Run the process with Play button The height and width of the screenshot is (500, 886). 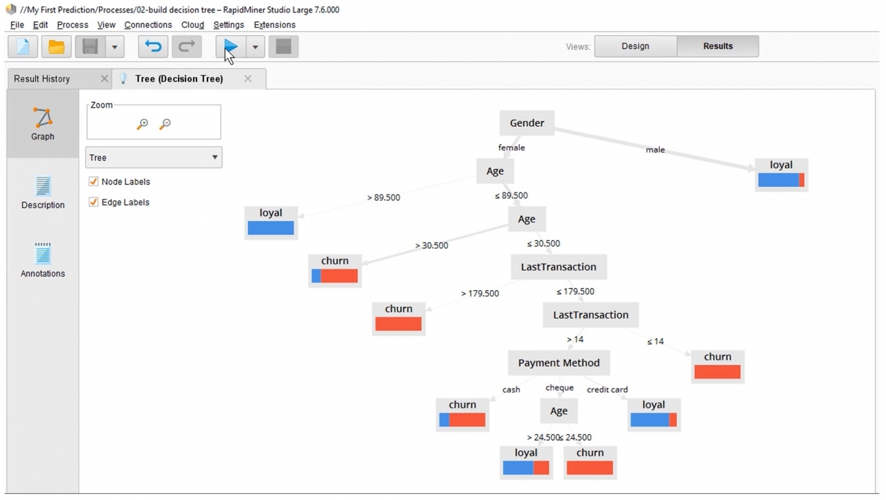230,46
